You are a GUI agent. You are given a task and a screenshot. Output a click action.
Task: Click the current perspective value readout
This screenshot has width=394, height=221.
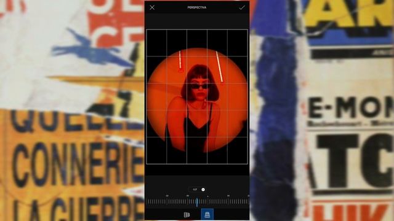[x=195, y=190]
